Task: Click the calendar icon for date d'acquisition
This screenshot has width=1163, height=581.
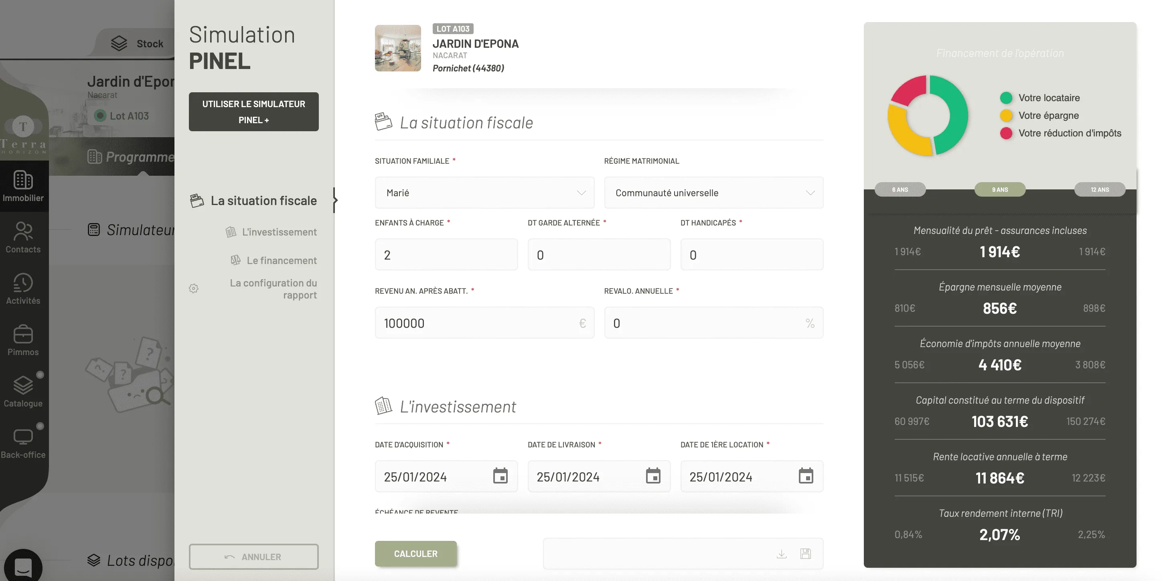Action: pyautogui.click(x=500, y=476)
